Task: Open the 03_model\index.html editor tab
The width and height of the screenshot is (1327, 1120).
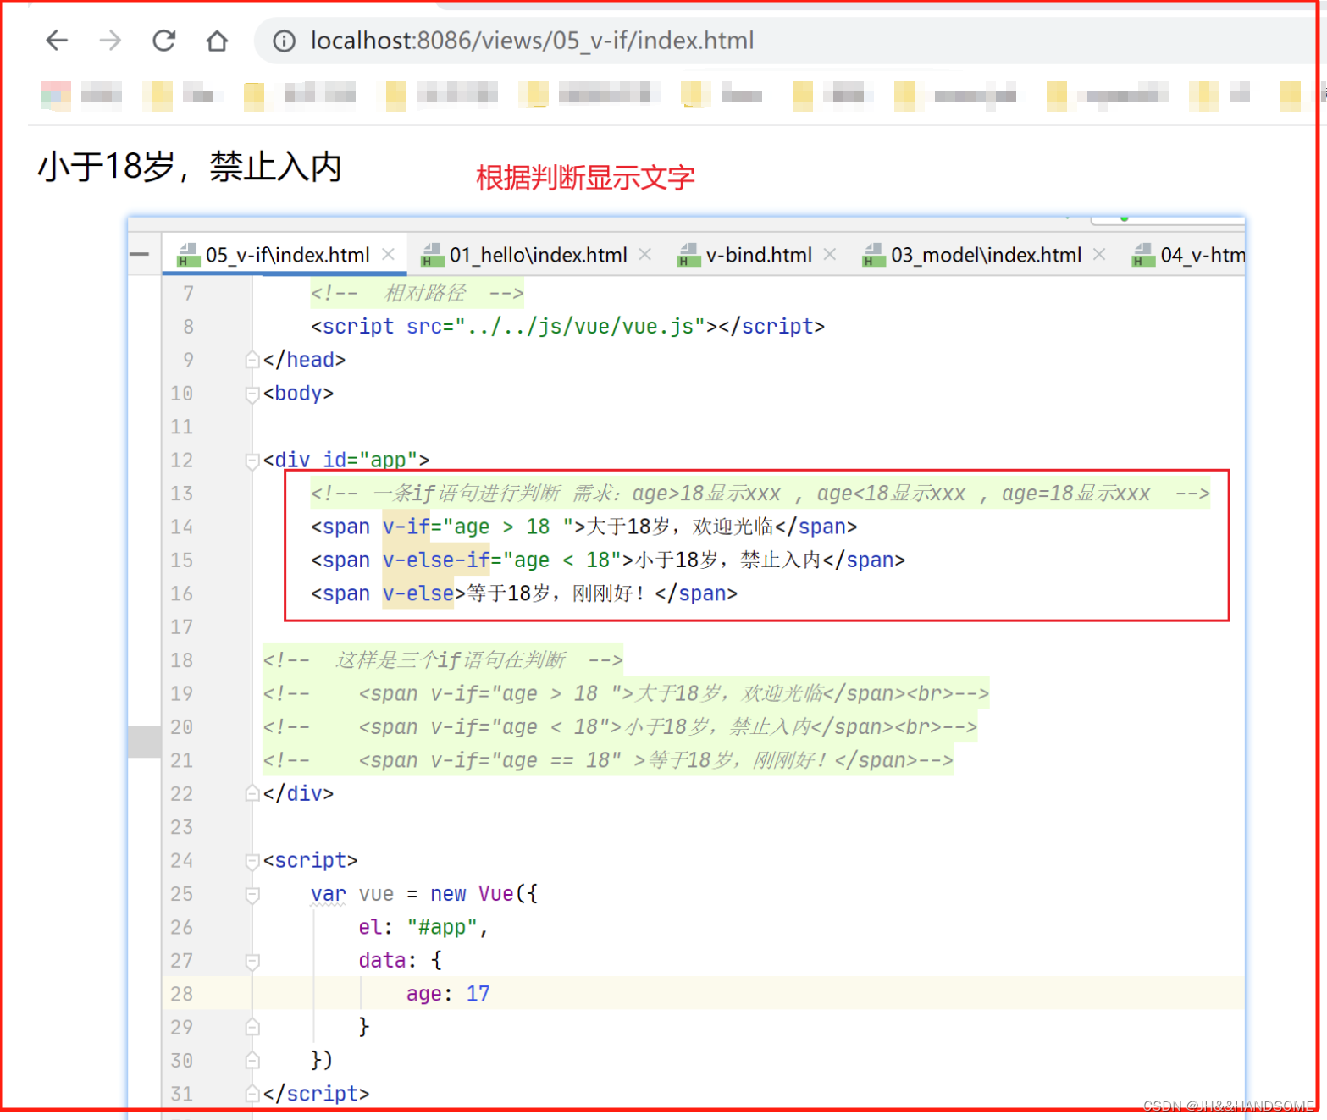Action: click(986, 255)
